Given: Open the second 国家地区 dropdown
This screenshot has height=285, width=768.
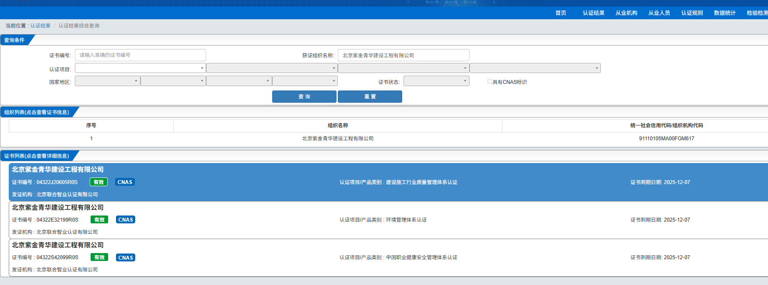Looking at the screenshot, I should coord(173,81).
